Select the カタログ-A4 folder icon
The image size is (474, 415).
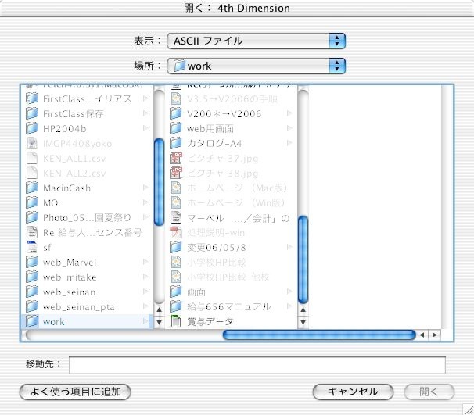[176, 143]
